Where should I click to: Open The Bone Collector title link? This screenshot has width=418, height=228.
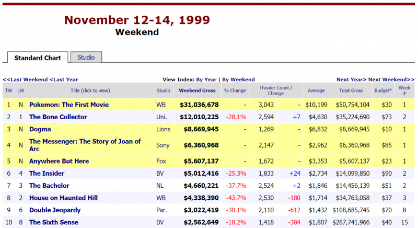click(x=58, y=117)
